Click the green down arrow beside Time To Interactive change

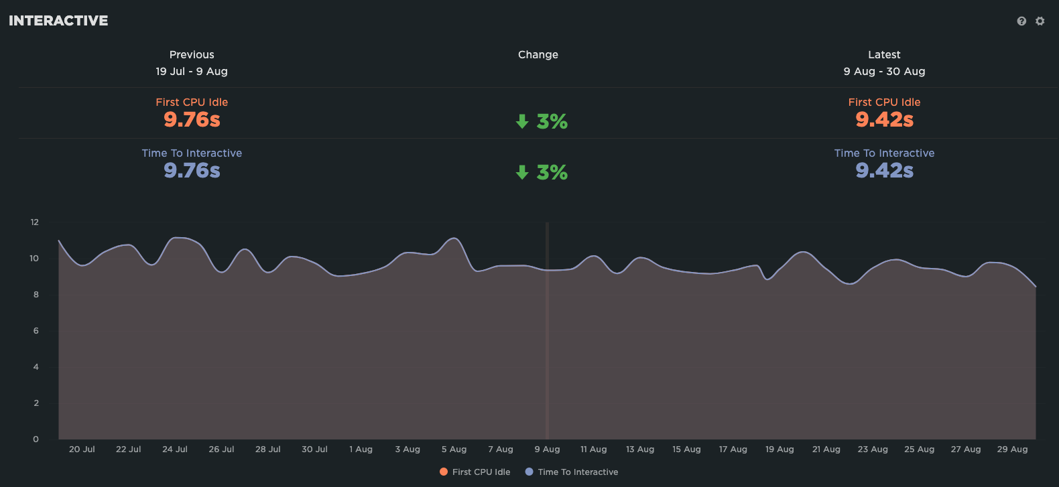click(522, 173)
